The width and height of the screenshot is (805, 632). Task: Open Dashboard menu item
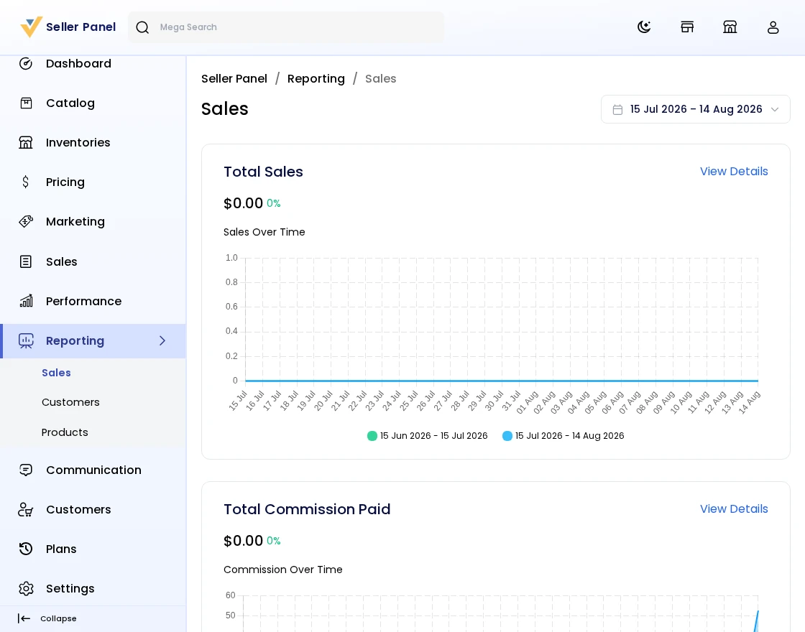[x=93, y=64]
